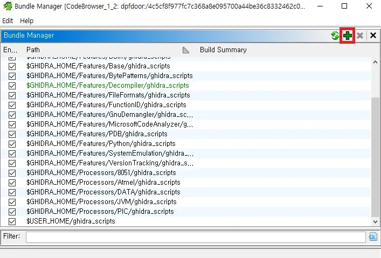Open the Help menu
The image size is (381, 258).
point(27,21)
